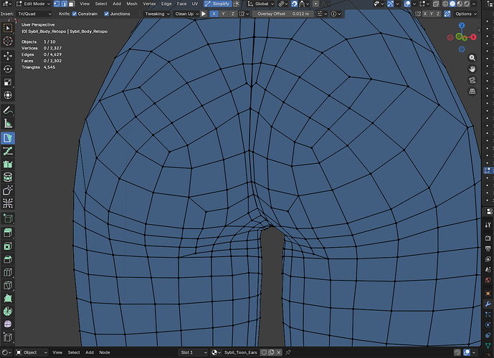
Task: Enable edge select mode
Action: [x=64, y=4]
